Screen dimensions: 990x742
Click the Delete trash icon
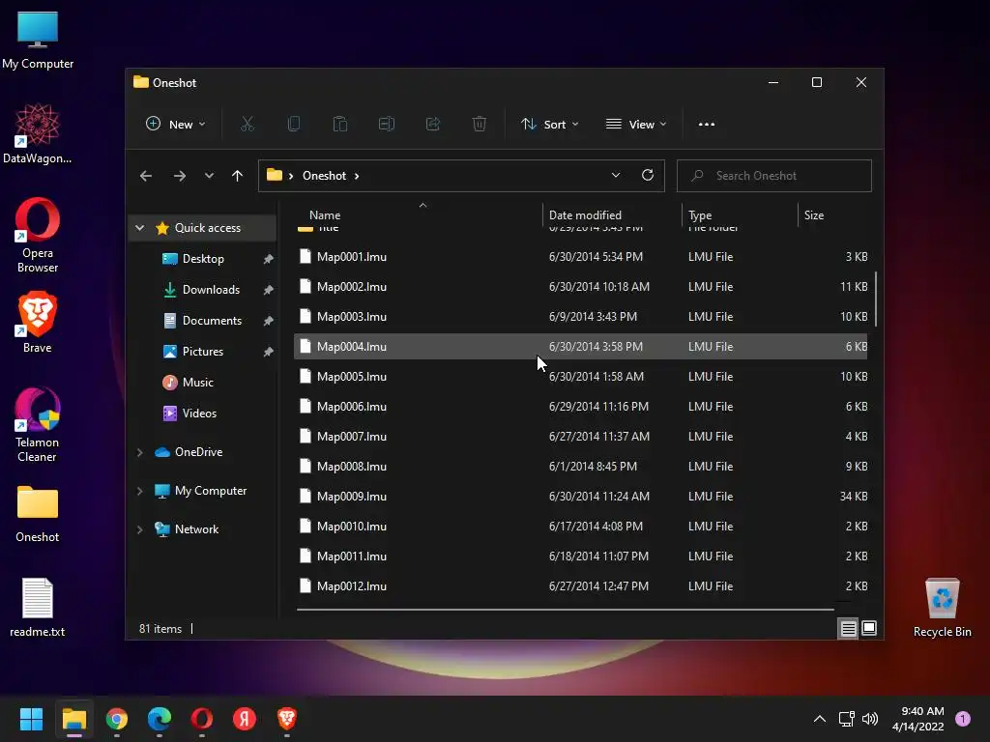pyautogui.click(x=480, y=125)
